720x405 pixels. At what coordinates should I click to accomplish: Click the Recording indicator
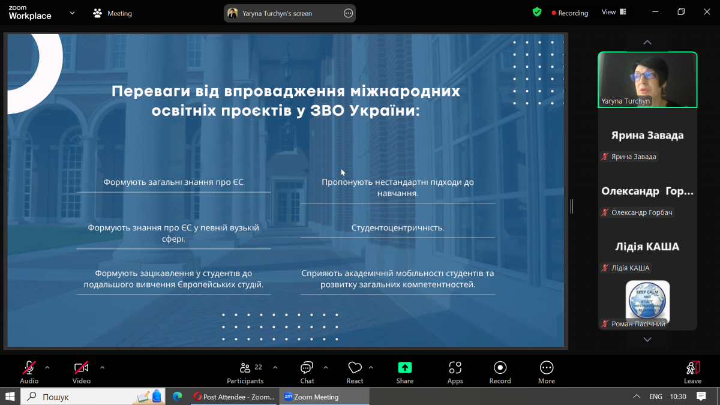pyautogui.click(x=569, y=12)
